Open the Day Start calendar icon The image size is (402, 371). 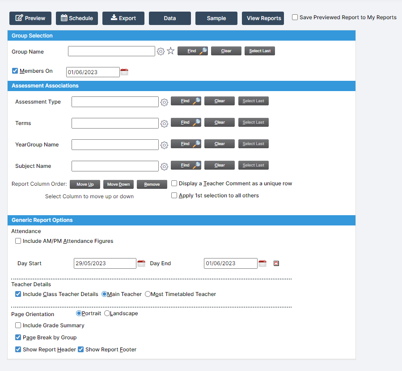pos(141,263)
